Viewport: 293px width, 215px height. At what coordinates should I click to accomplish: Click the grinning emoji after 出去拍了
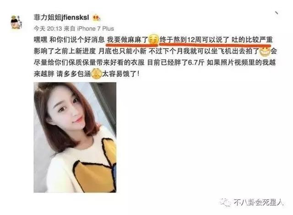(x=265, y=51)
